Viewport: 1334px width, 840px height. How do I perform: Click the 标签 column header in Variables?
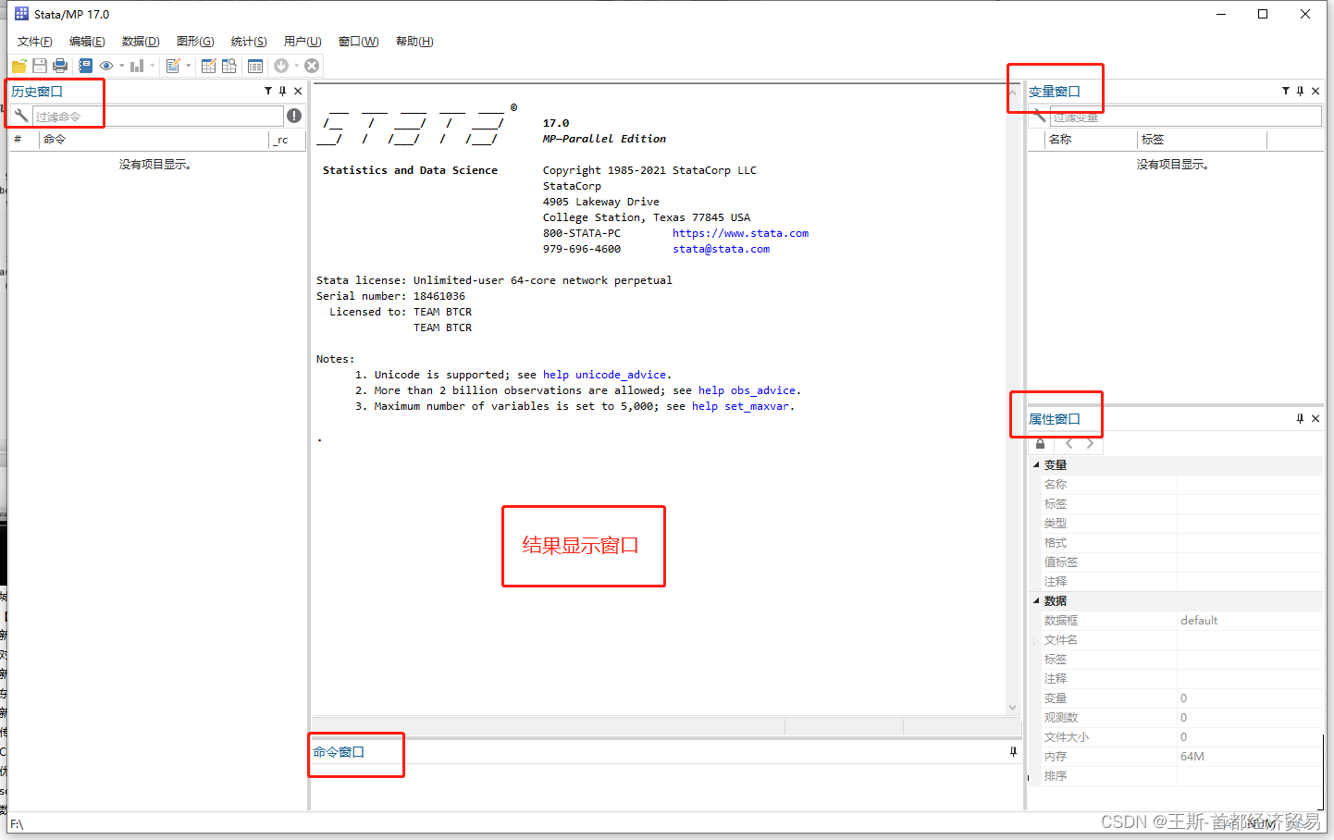(x=1201, y=140)
